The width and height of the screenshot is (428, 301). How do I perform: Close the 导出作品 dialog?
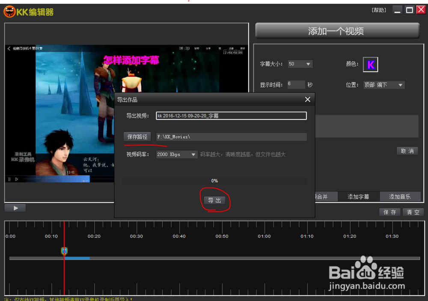point(308,99)
